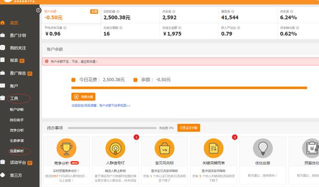Open 我的关注 heart icon in sidebar
Screen dimensions: 319x187
click(x=2, y=48)
